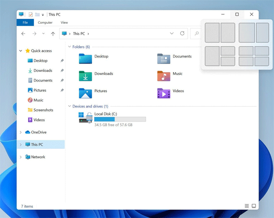274x218 pixels.
Task: Select the Downloads folder icon
Action: [85, 76]
